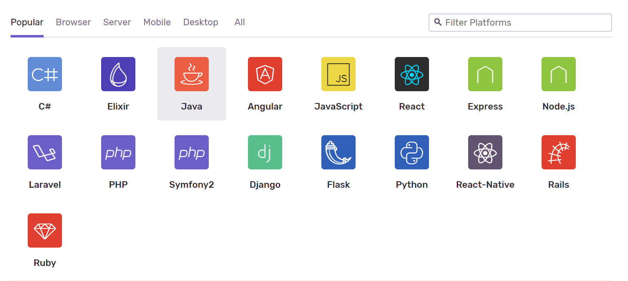Pick the React-Native atom icon
The width and height of the screenshot is (628, 281).
point(485,152)
